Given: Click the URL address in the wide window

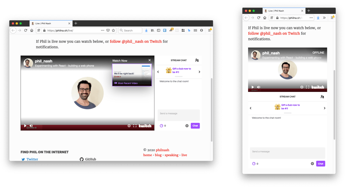Looking at the screenshot, I should click(60, 31).
